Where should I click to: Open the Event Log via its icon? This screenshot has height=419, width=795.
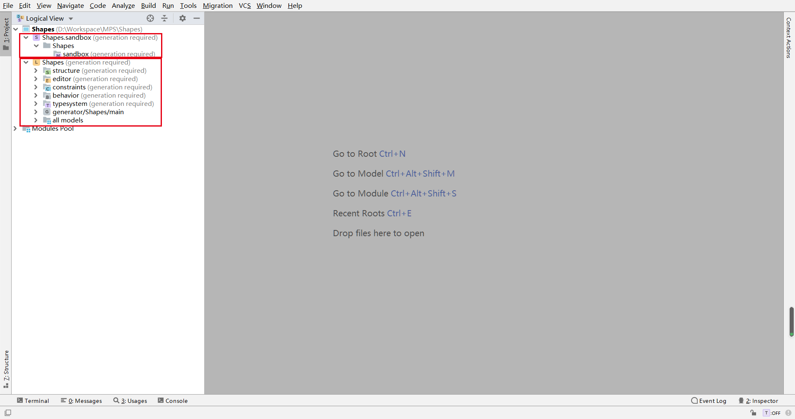694,401
